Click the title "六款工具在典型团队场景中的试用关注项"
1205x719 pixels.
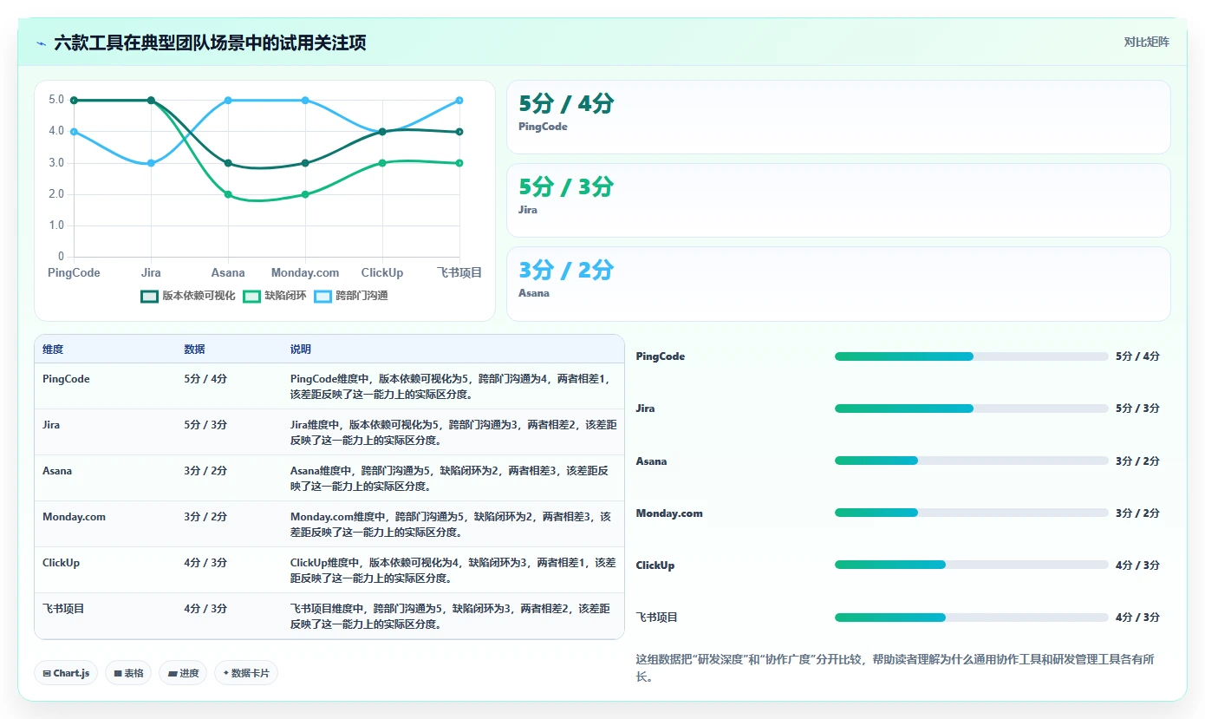click(x=210, y=42)
